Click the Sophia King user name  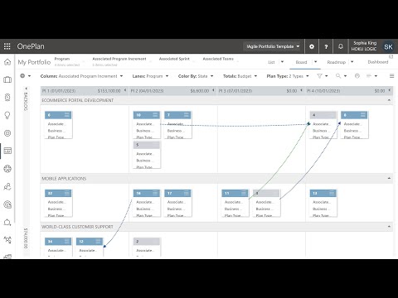click(x=365, y=43)
